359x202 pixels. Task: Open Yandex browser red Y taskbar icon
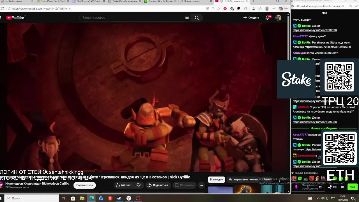coord(129,198)
